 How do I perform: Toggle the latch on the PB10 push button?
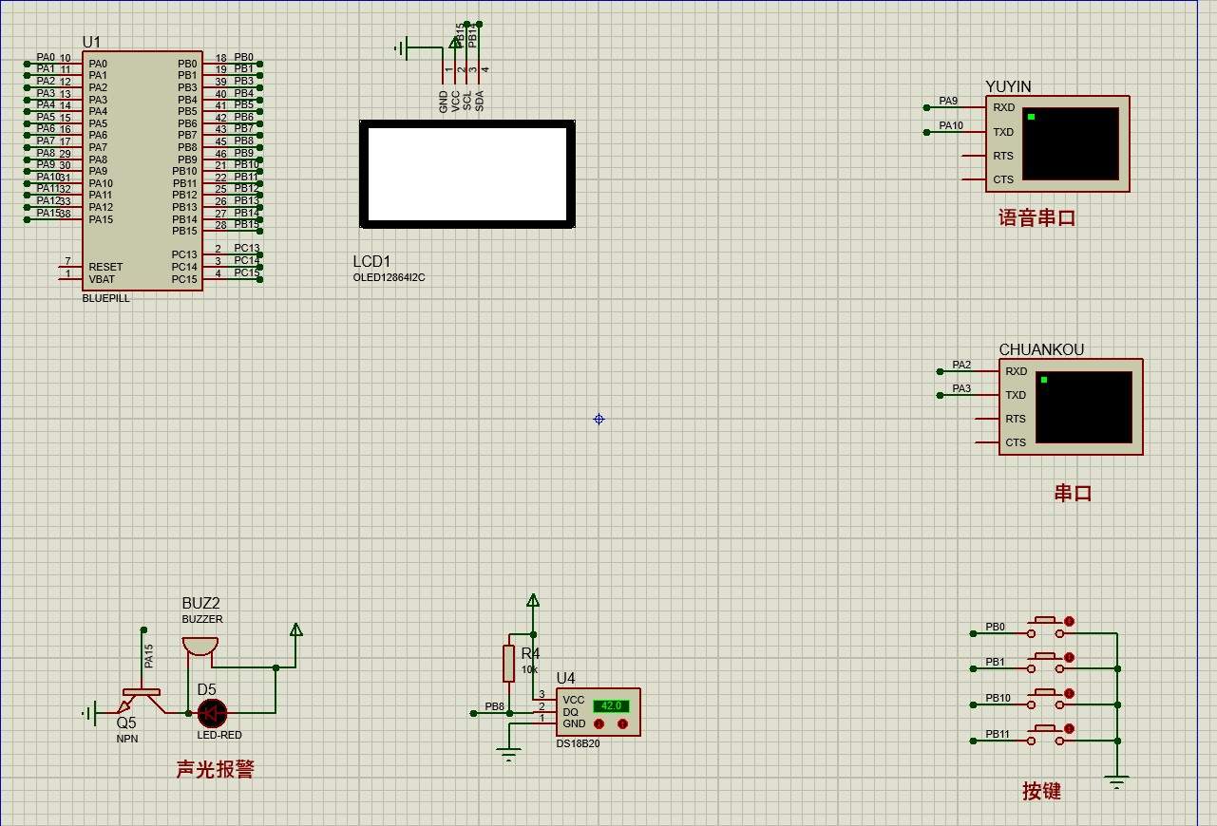[x=1069, y=693]
